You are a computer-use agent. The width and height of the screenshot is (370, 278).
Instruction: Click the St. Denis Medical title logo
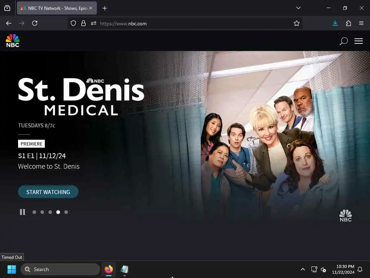tap(81, 97)
